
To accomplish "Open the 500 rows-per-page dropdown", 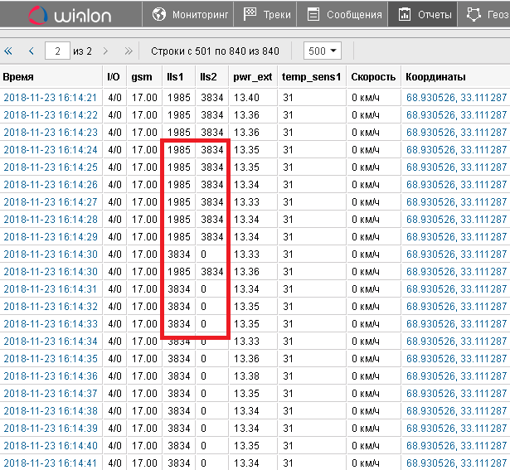I will pos(323,51).
